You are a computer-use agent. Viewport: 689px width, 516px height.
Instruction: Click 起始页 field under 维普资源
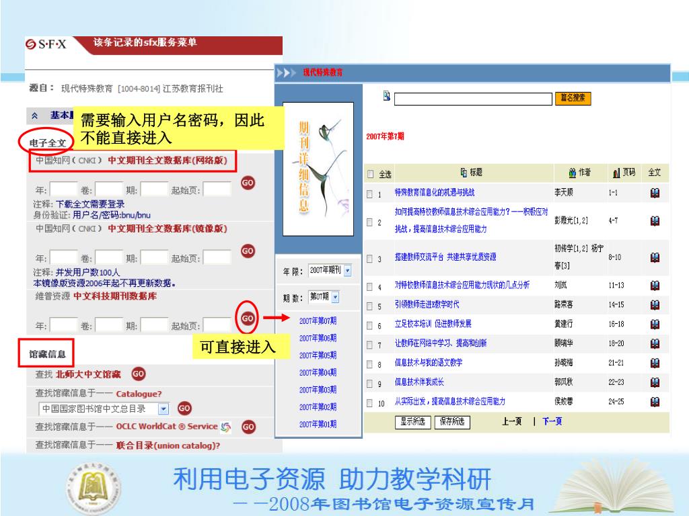[217, 326]
